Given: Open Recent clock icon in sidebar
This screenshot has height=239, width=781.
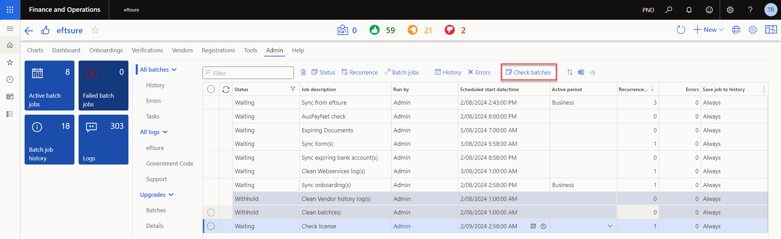Looking at the screenshot, I should click(x=10, y=80).
